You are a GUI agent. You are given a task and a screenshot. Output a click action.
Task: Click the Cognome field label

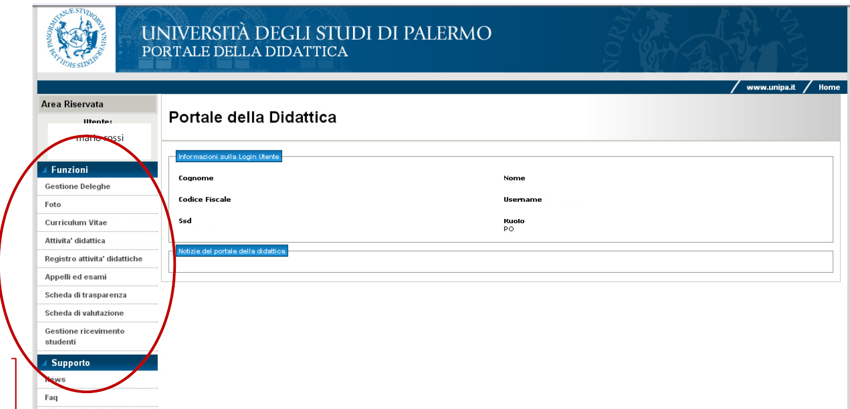pos(196,178)
